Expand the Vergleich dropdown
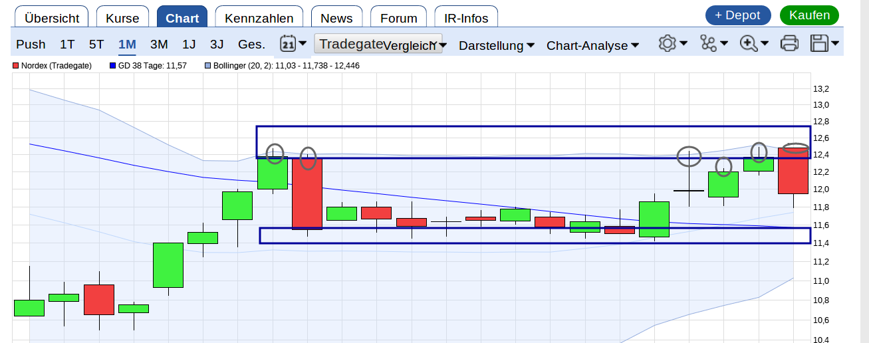Image resolution: width=869 pixels, height=343 pixels. tap(415, 45)
